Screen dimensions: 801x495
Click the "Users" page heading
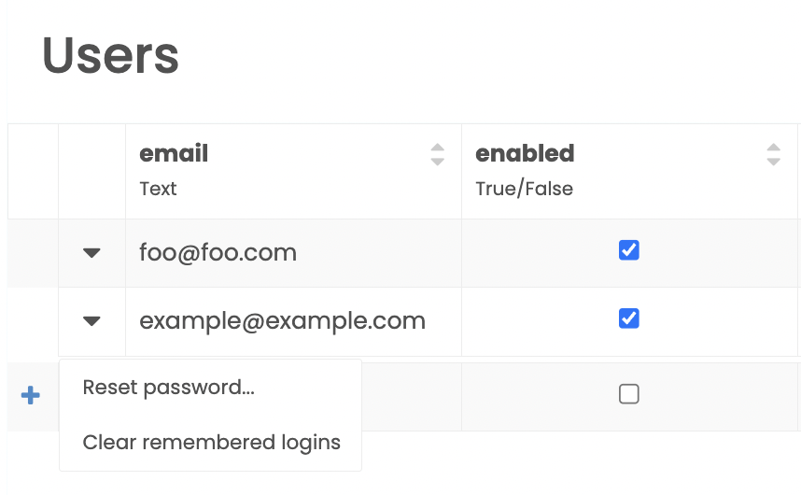point(110,55)
